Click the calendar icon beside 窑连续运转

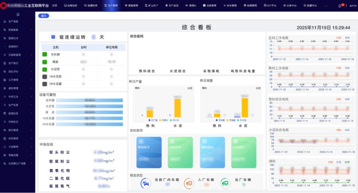pos(53,37)
